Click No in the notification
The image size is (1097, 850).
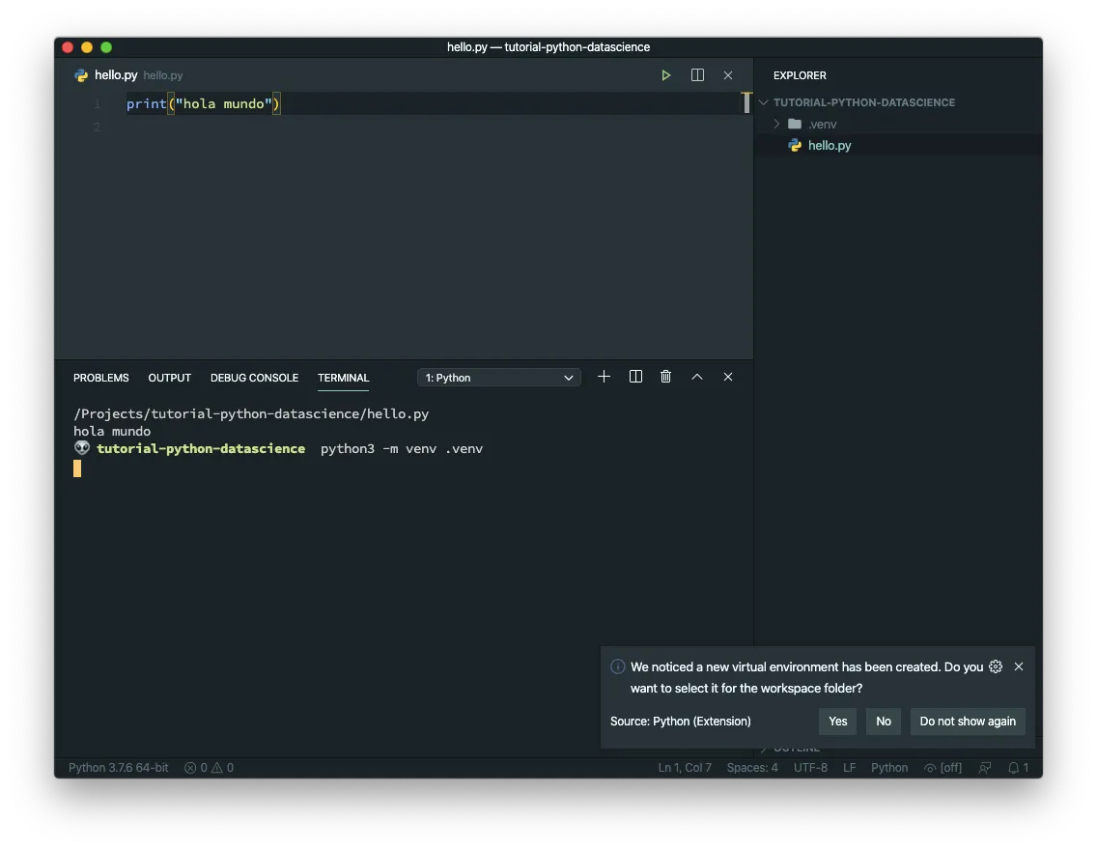point(884,722)
